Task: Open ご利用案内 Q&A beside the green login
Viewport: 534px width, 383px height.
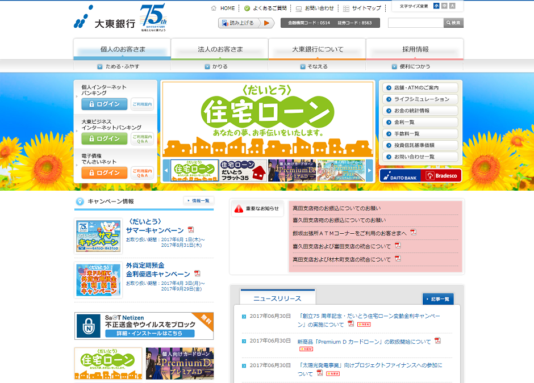Action: click(x=143, y=139)
